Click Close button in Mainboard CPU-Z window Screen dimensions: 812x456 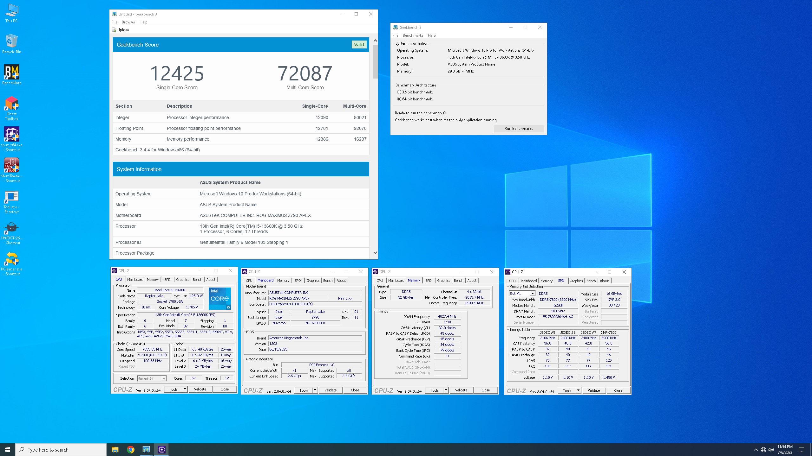[355, 390]
